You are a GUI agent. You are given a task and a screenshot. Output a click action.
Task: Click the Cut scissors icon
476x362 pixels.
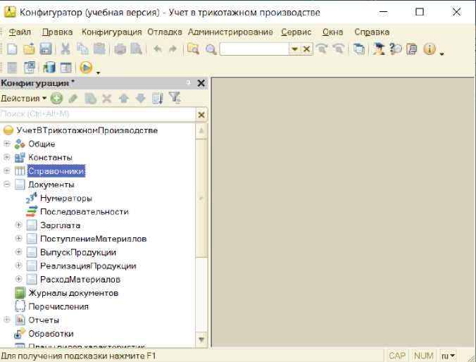click(65, 49)
